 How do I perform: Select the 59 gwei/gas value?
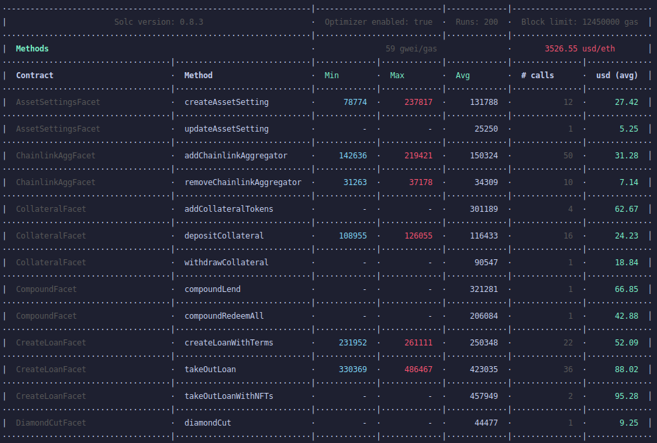(411, 49)
